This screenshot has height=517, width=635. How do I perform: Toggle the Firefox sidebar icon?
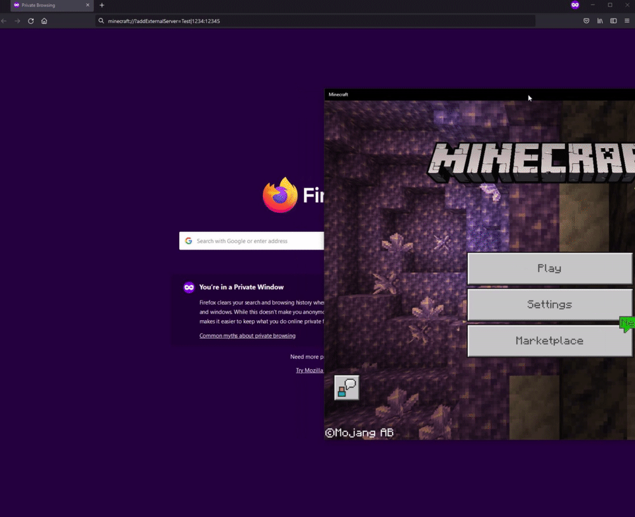click(x=613, y=21)
